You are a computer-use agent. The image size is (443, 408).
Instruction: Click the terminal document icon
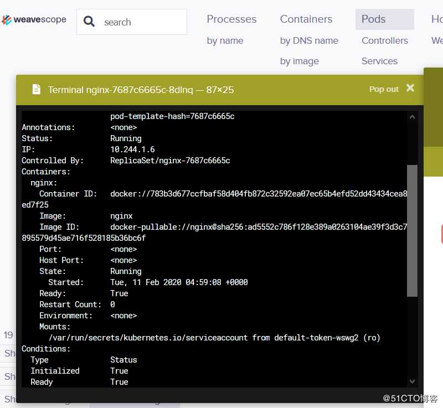click(36, 89)
